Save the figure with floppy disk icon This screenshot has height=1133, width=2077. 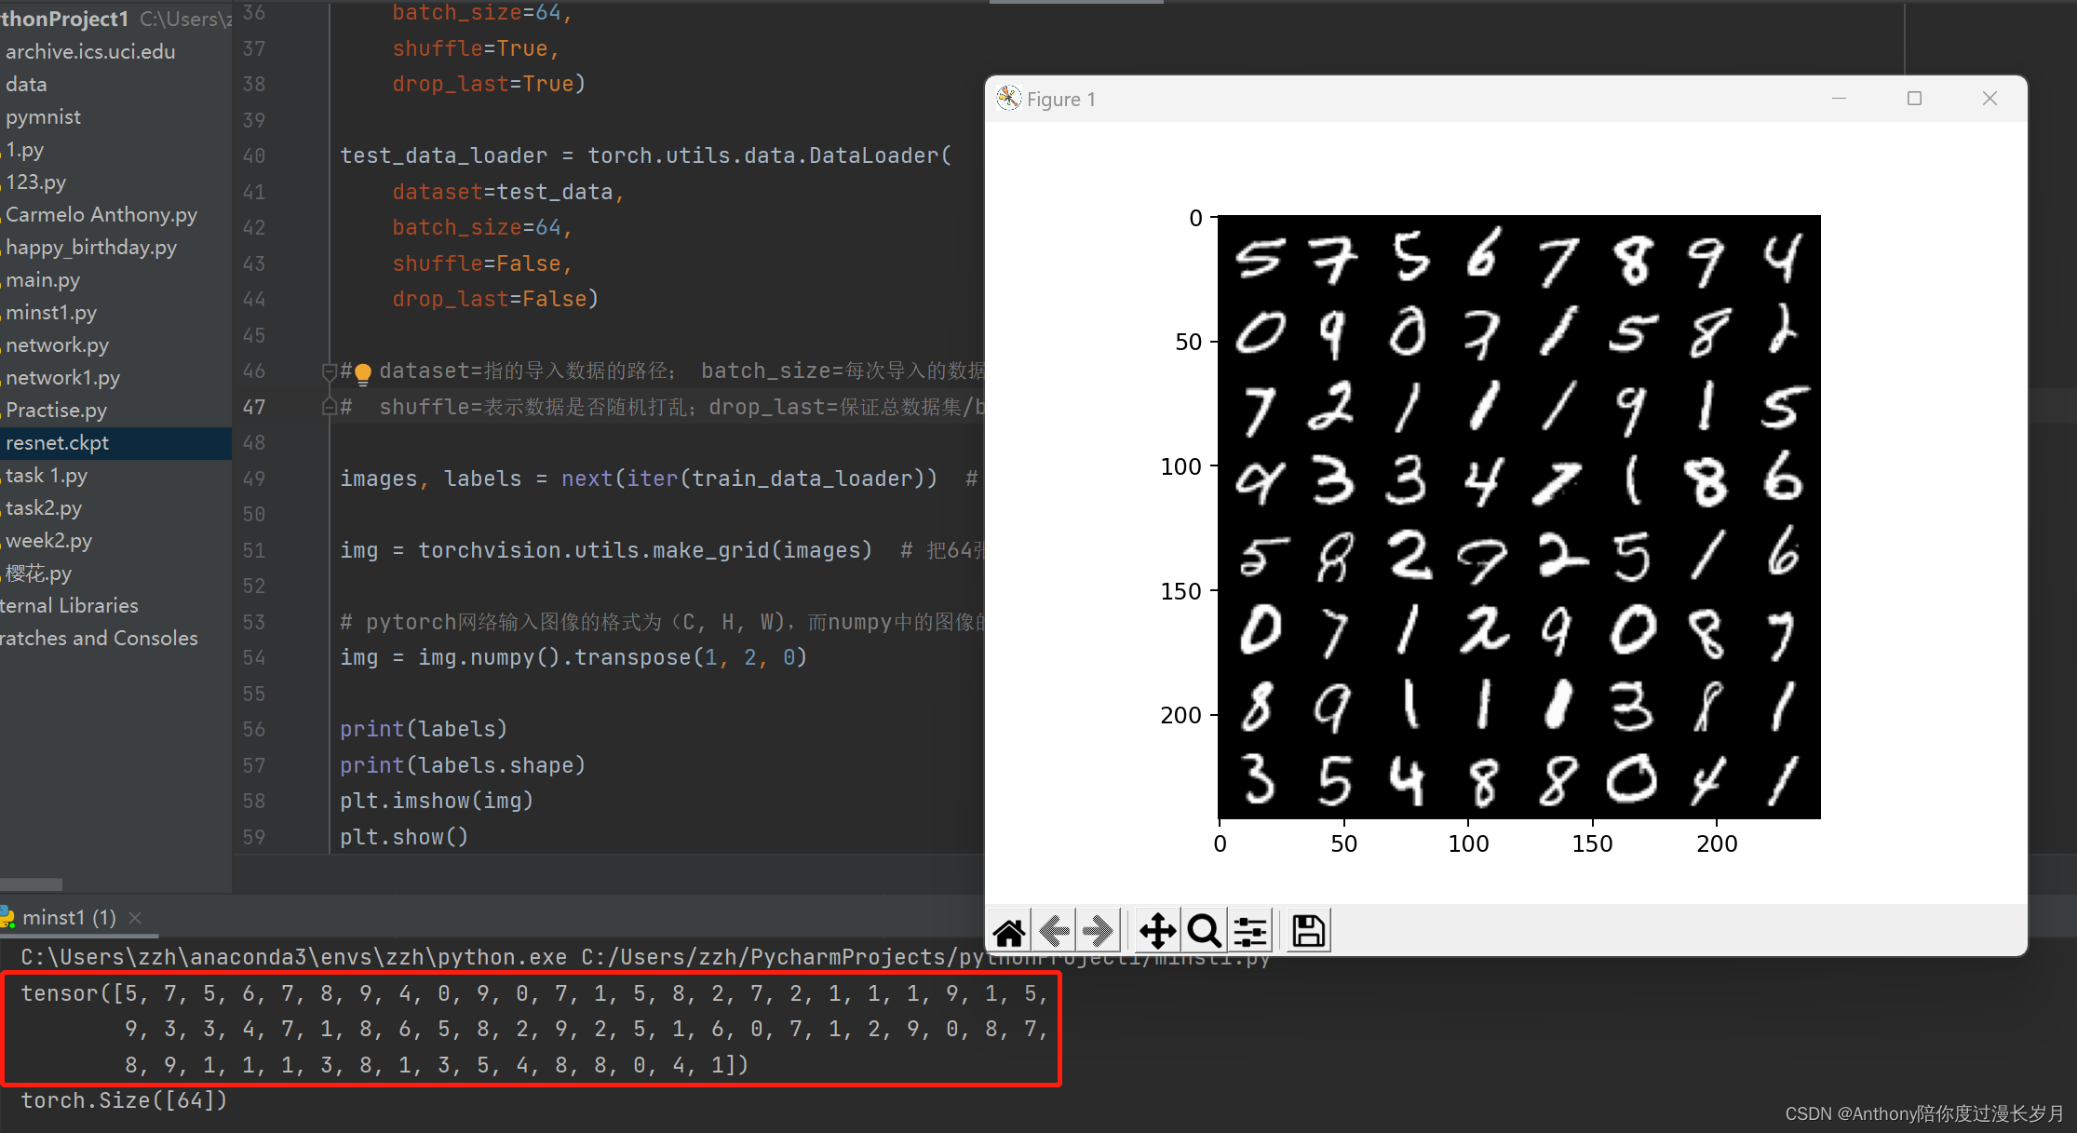click(1308, 931)
